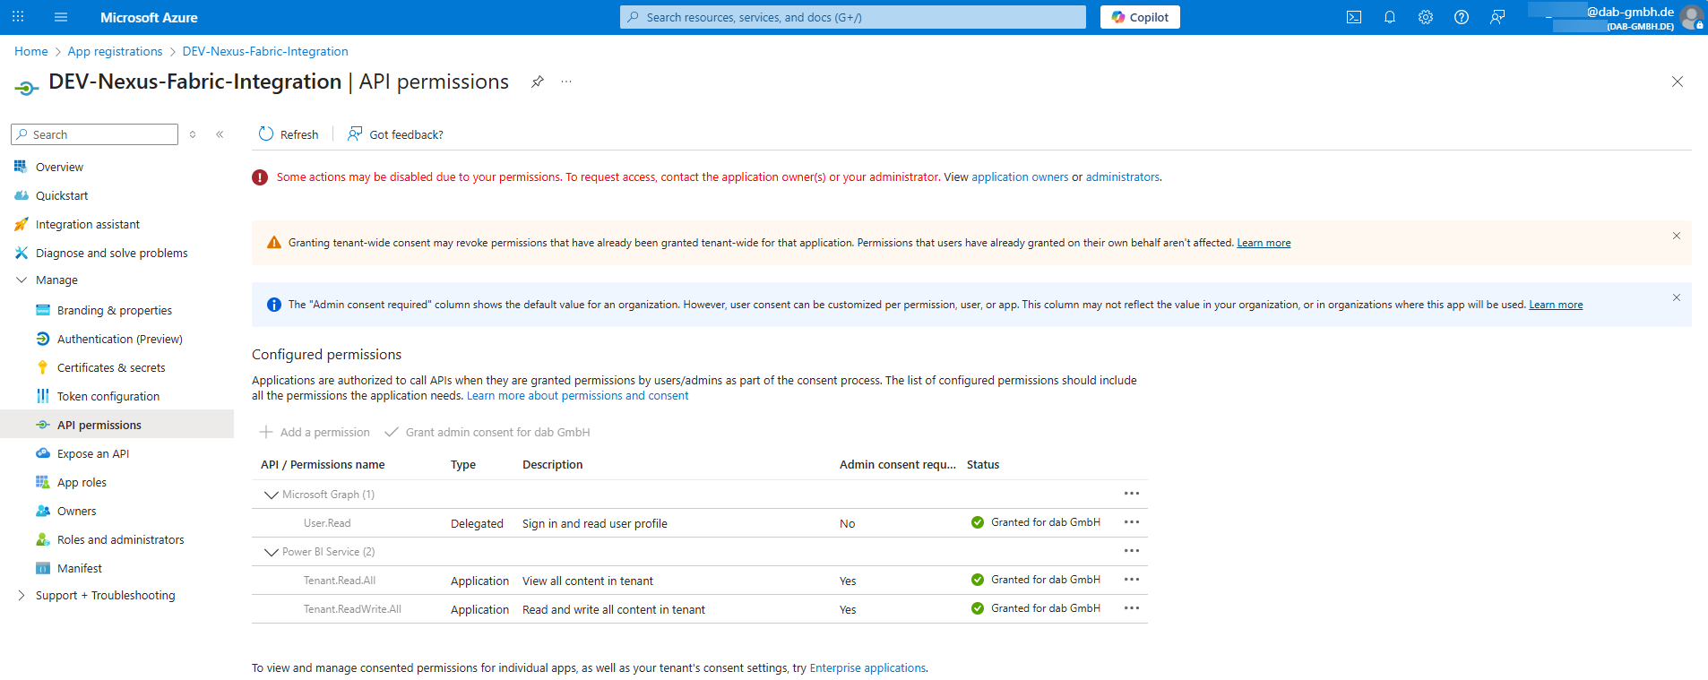
Task: Open the Cloud Shell icon in header
Action: click(x=1354, y=17)
